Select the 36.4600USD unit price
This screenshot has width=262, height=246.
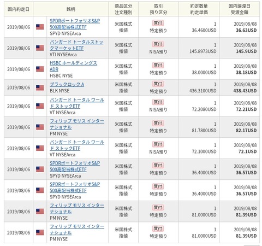[x=204, y=30]
